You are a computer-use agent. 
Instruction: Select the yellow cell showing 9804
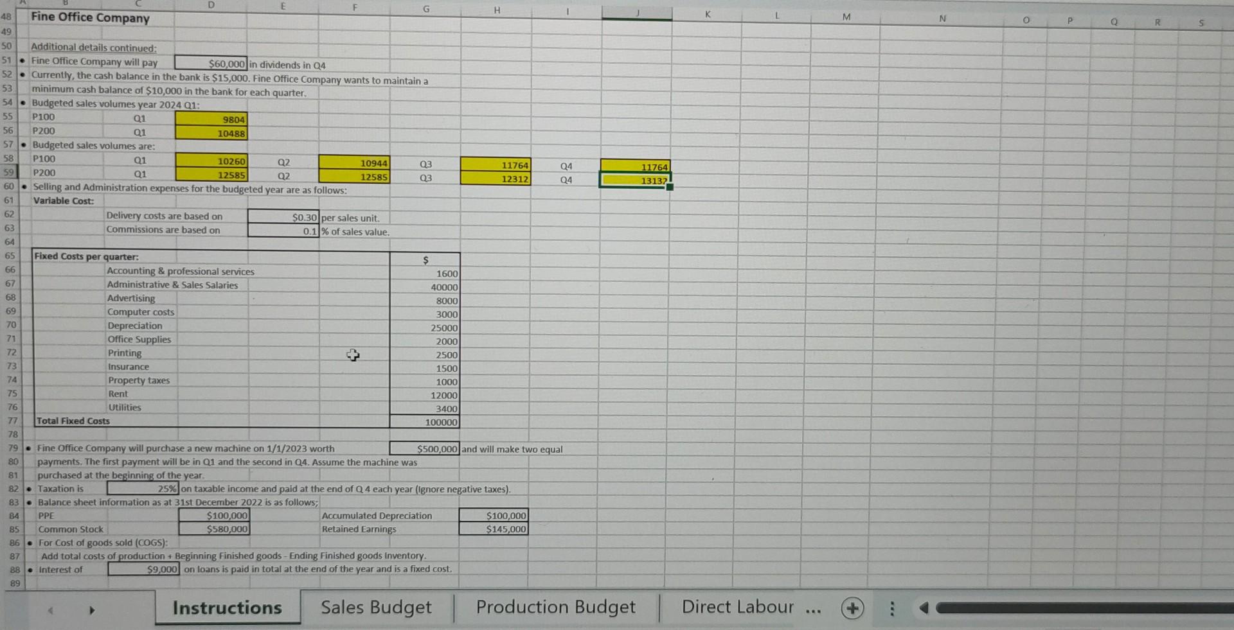(x=211, y=119)
